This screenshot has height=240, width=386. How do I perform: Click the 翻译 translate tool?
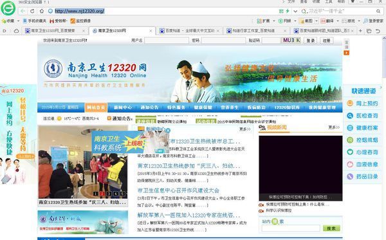327,21
